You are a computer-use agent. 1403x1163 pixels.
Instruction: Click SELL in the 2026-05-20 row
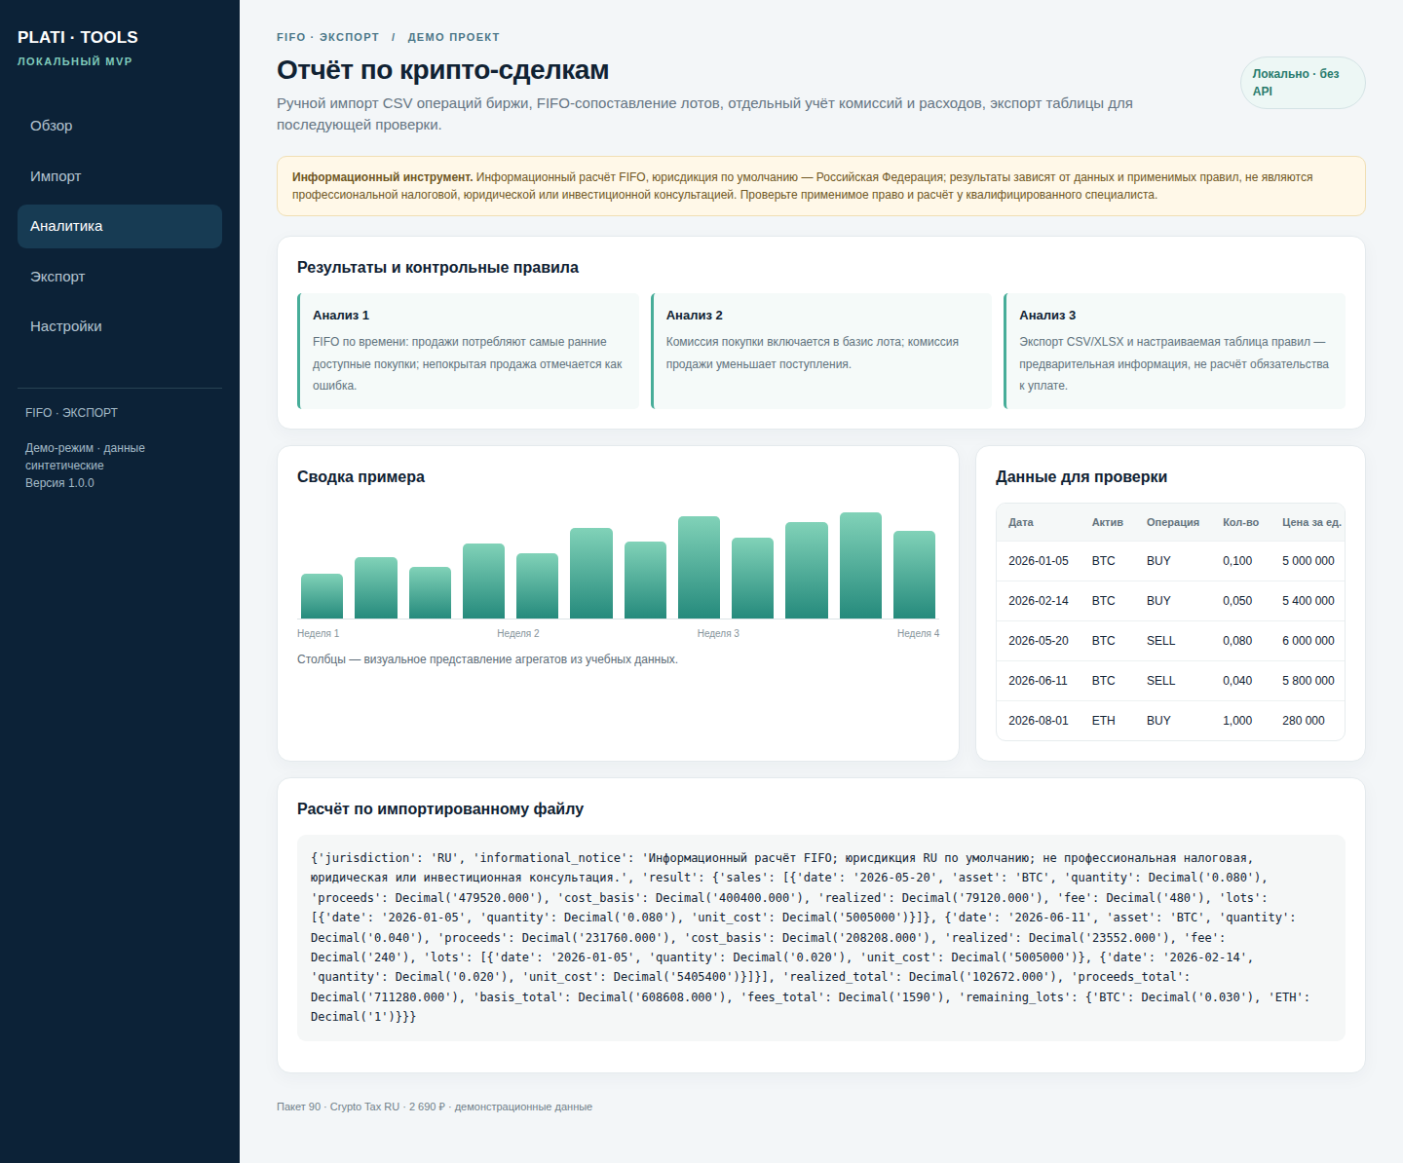click(1161, 641)
